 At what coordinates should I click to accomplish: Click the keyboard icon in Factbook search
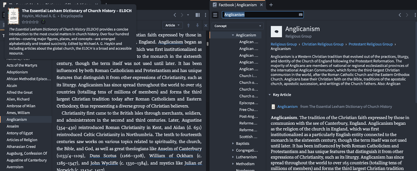coord(301,15)
